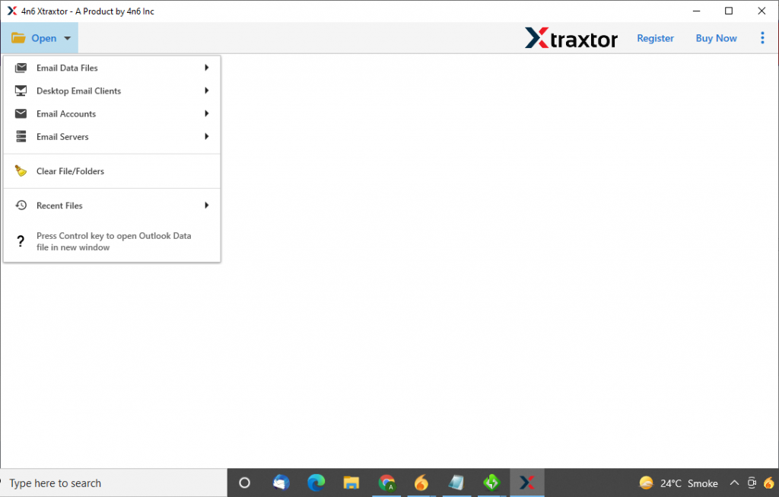
Task: Expand the Email Data Files submenu arrow
Action: pos(206,68)
